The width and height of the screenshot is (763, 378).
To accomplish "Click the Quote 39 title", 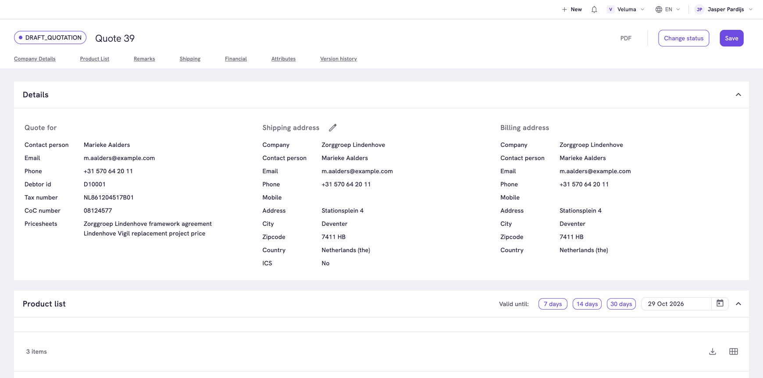I will 115,38.
